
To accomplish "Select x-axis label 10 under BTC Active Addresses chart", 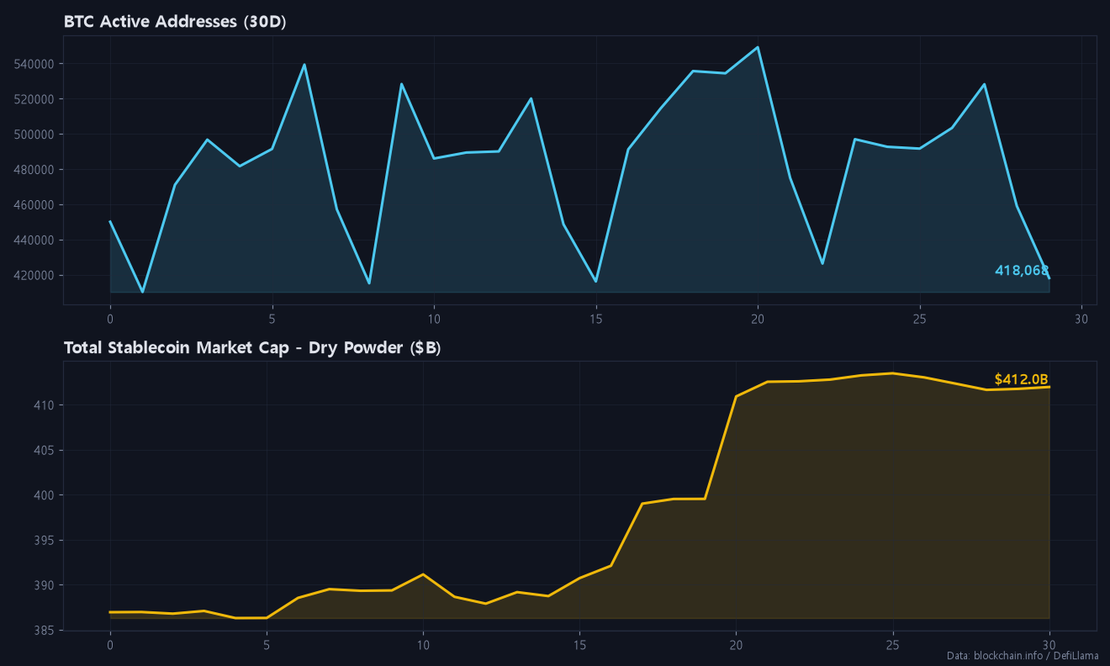I will (434, 320).
